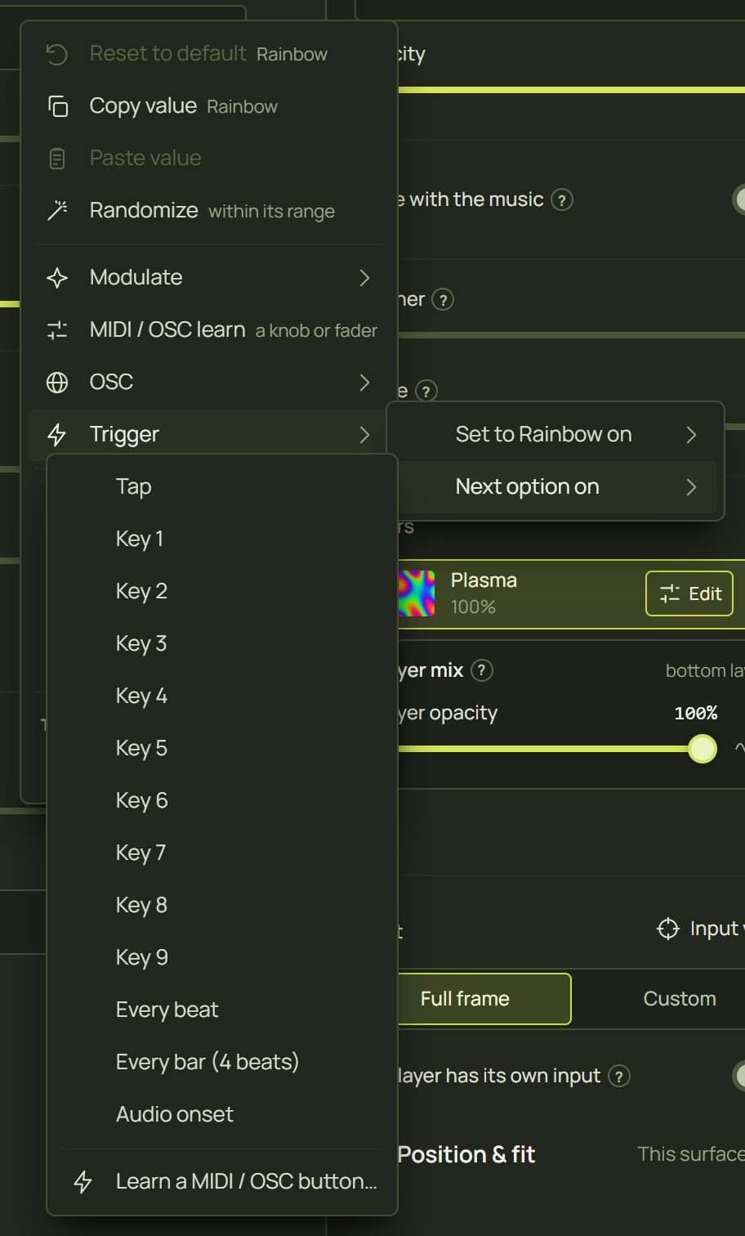Click the Edit button for Plasma layer
This screenshot has width=745, height=1236.
click(x=689, y=593)
